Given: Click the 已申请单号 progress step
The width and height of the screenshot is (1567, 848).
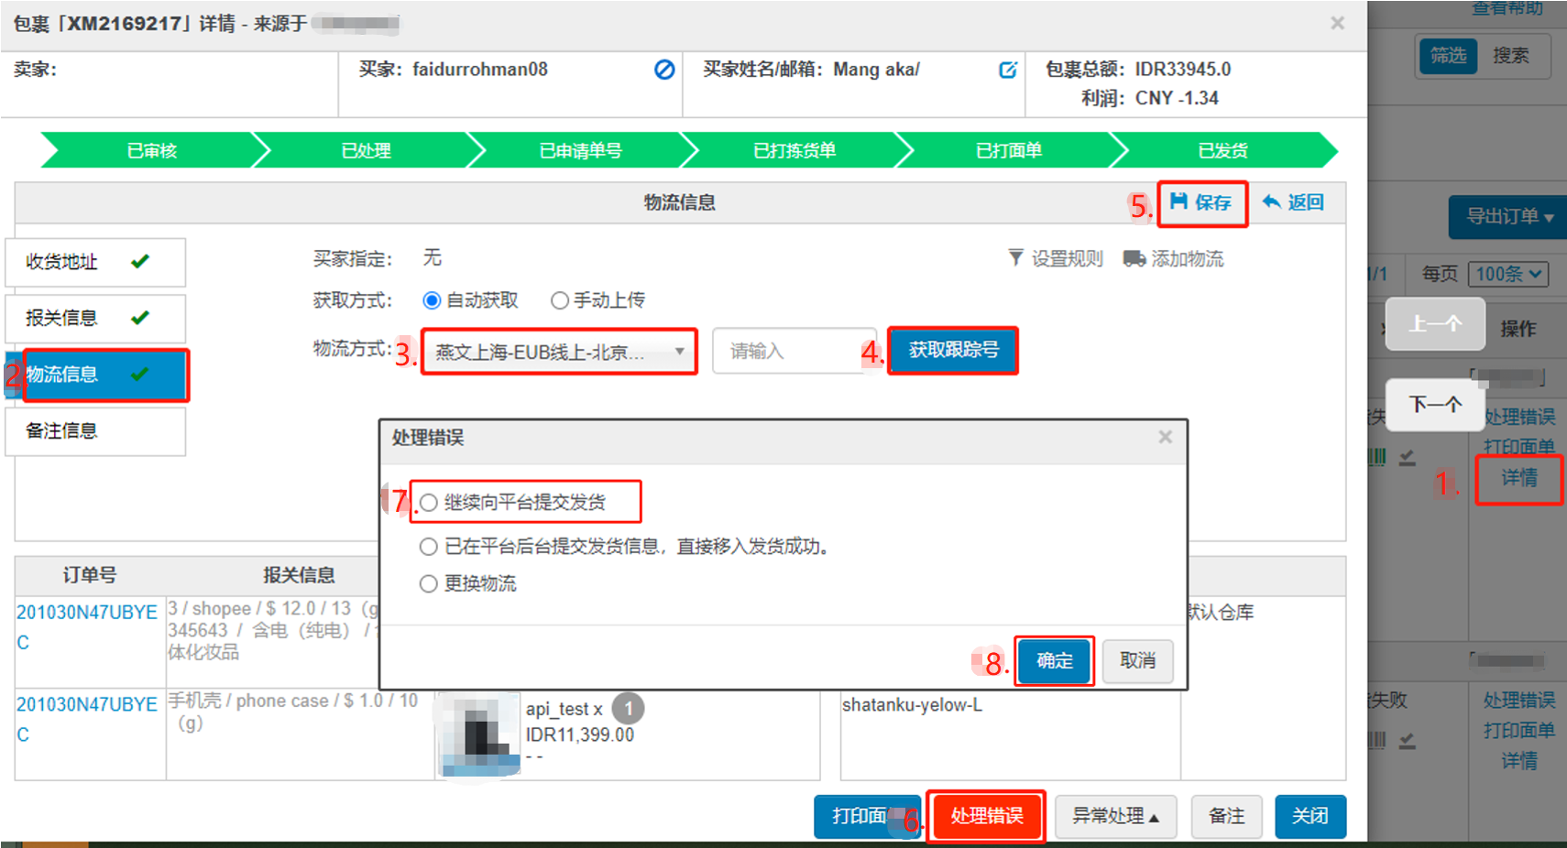Looking at the screenshot, I should point(580,150).
